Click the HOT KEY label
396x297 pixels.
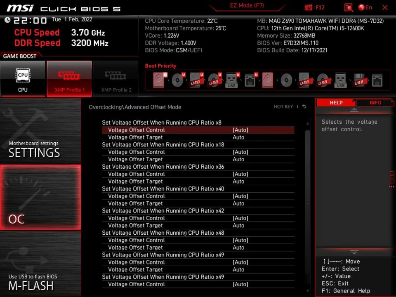(283, 106)
